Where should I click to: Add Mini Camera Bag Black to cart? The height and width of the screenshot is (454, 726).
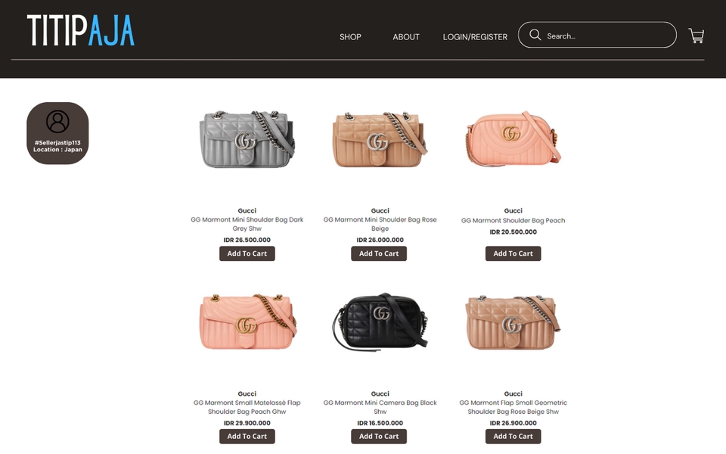click(379, 437)
